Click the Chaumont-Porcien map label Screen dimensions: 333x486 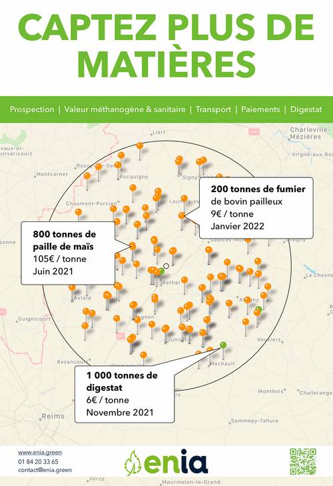91,203
